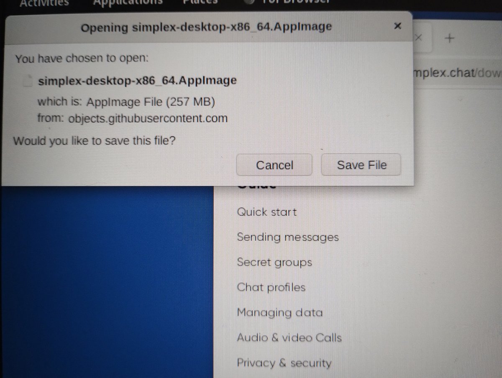Image resolution: width=502 pixels, height=378 pixels.
Task: Click the file icon beside simplex-desktop-x86_64.AppImage
Action: click(x=27, y=81)
